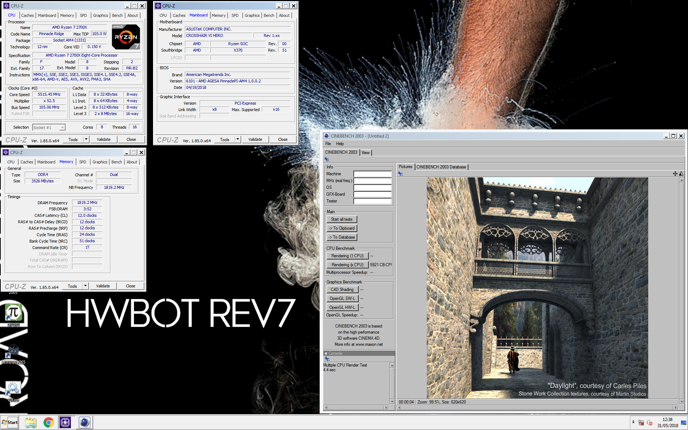This screenshot has width=688, height=430.
Task: Click the Cinebench left panel's horizontal scroll left arrow
Action: [x=326, y=407]
